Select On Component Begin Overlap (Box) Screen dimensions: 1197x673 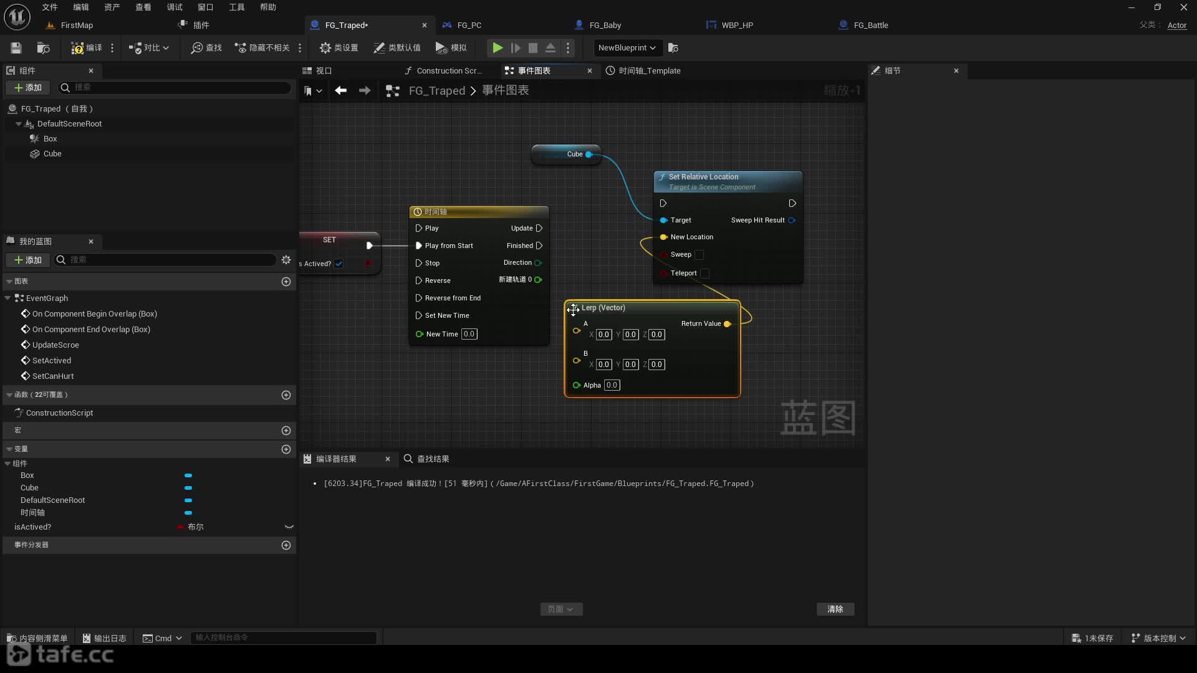click(94, 314)
